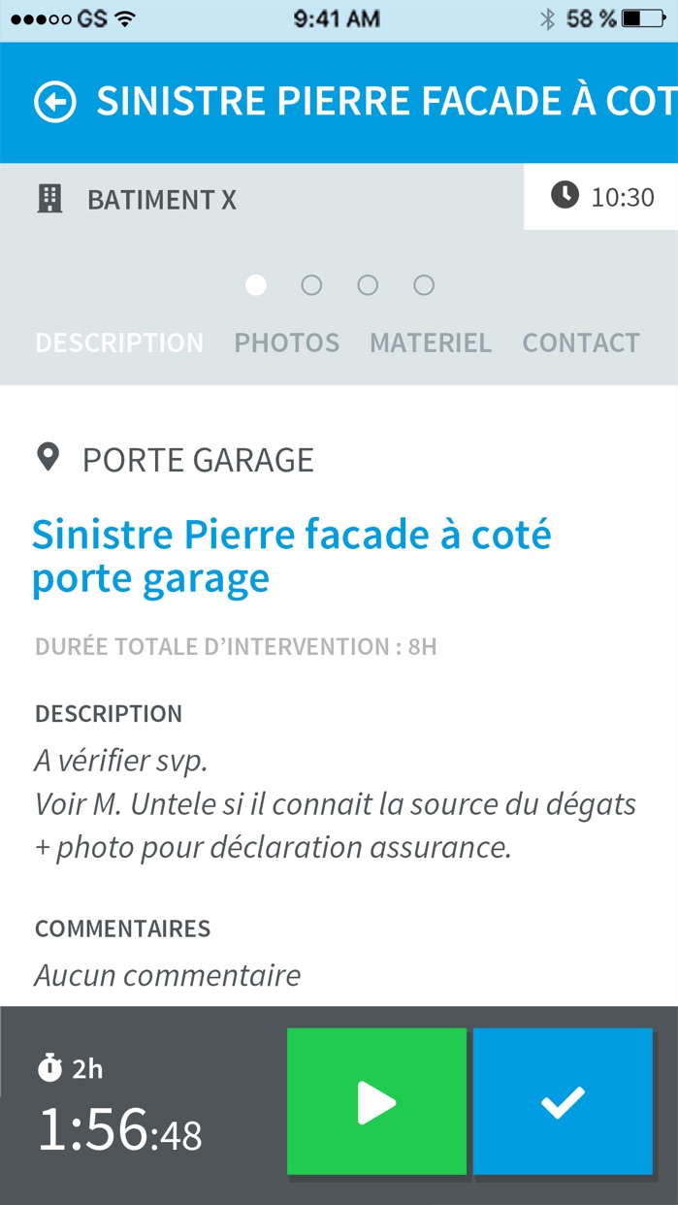Screen dimensions: 678x1205
Task: Start the timer with the green play button
Action: click(376, 1101)
